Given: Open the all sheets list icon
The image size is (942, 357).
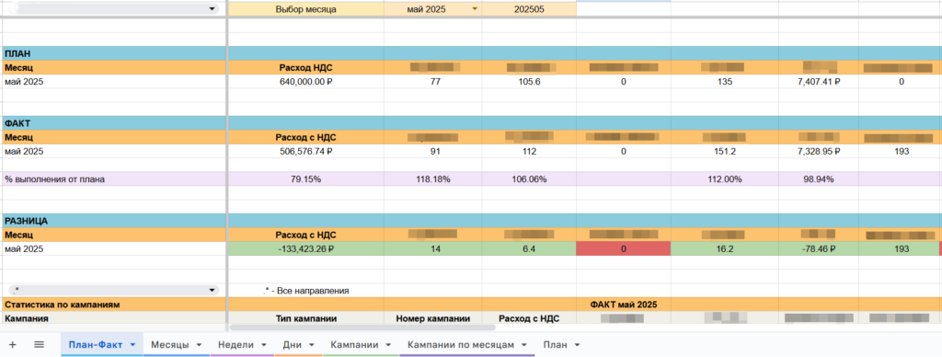Looking at the screenshot, I should 39,344.
